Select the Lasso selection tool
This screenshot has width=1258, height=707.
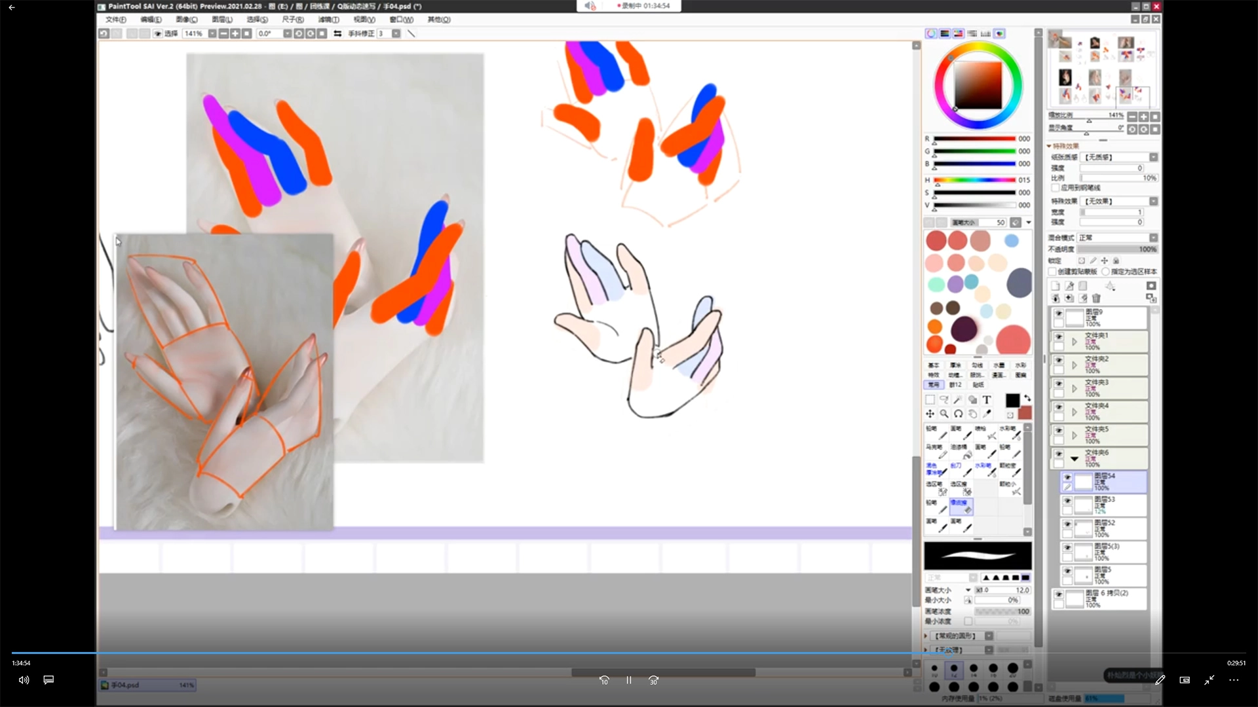tap(944, 400)
